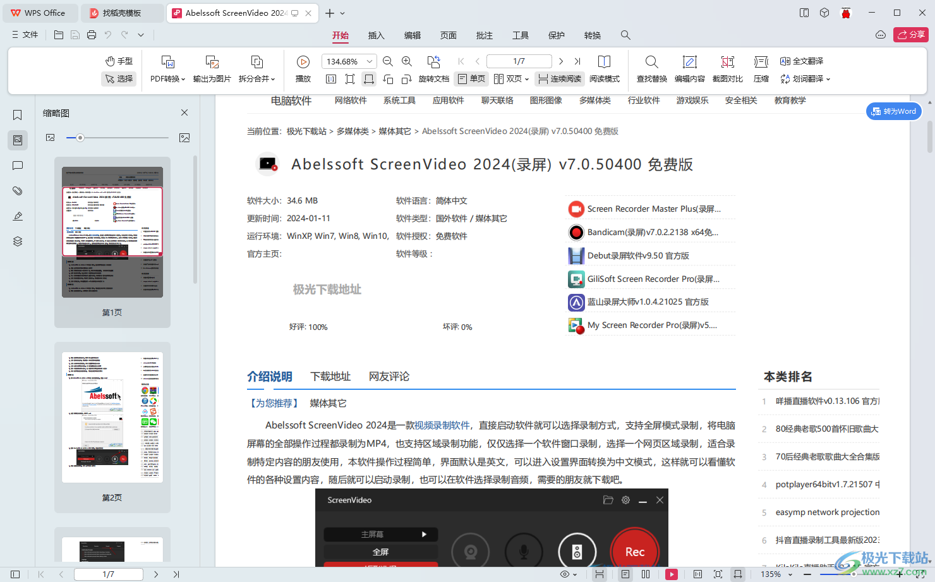Click Export as Picture tool

[x=212, y=69]
